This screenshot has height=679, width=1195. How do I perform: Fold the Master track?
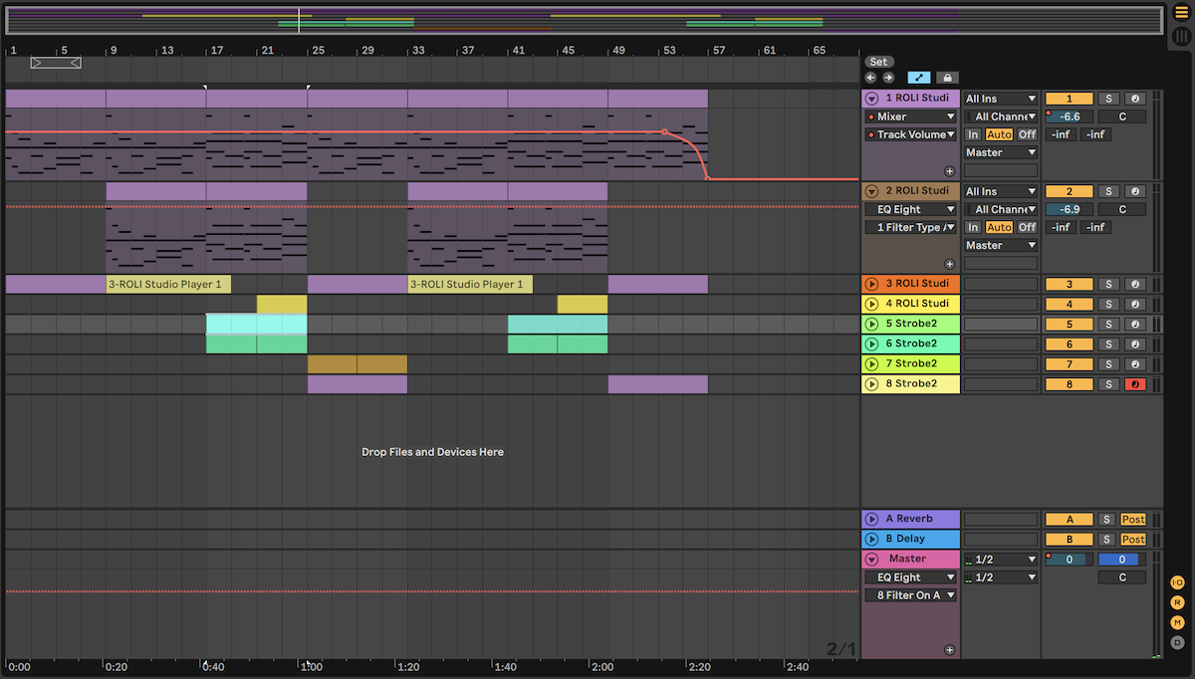pos(872,559)
